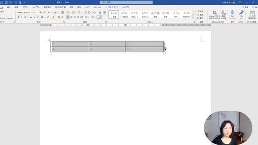Toggle strikethrough formatting
Image resolution: width=258 pixels, height=145 pixels.
point(31,17)
